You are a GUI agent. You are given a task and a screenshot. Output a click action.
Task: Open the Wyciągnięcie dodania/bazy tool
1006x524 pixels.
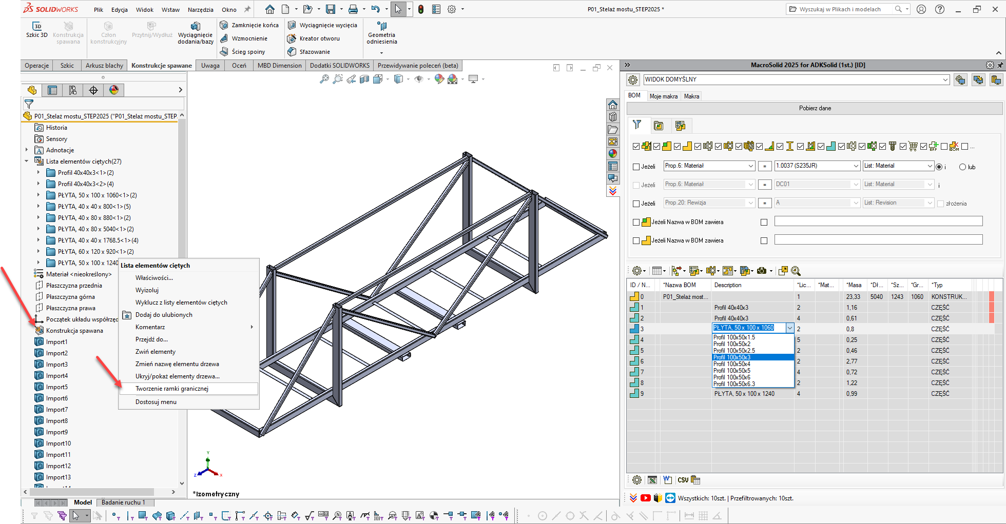pyautogui.click(x=195, y=26)
